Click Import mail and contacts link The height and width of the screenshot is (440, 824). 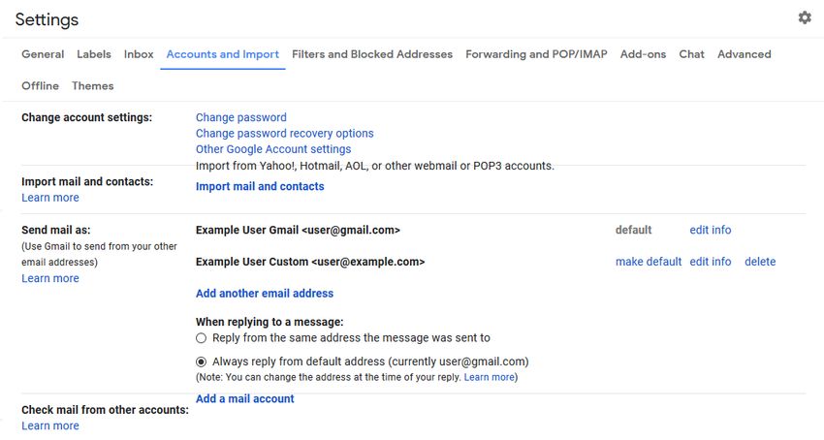[260, 186]
